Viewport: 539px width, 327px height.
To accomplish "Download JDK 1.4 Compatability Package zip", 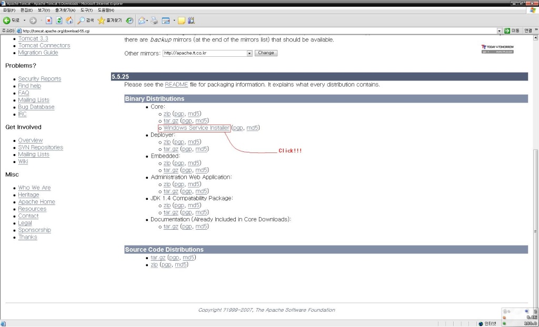I will coord(167,206).
